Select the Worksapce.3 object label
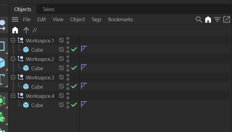This screenshot has width=232, height=132. click(x=40, y=77)
